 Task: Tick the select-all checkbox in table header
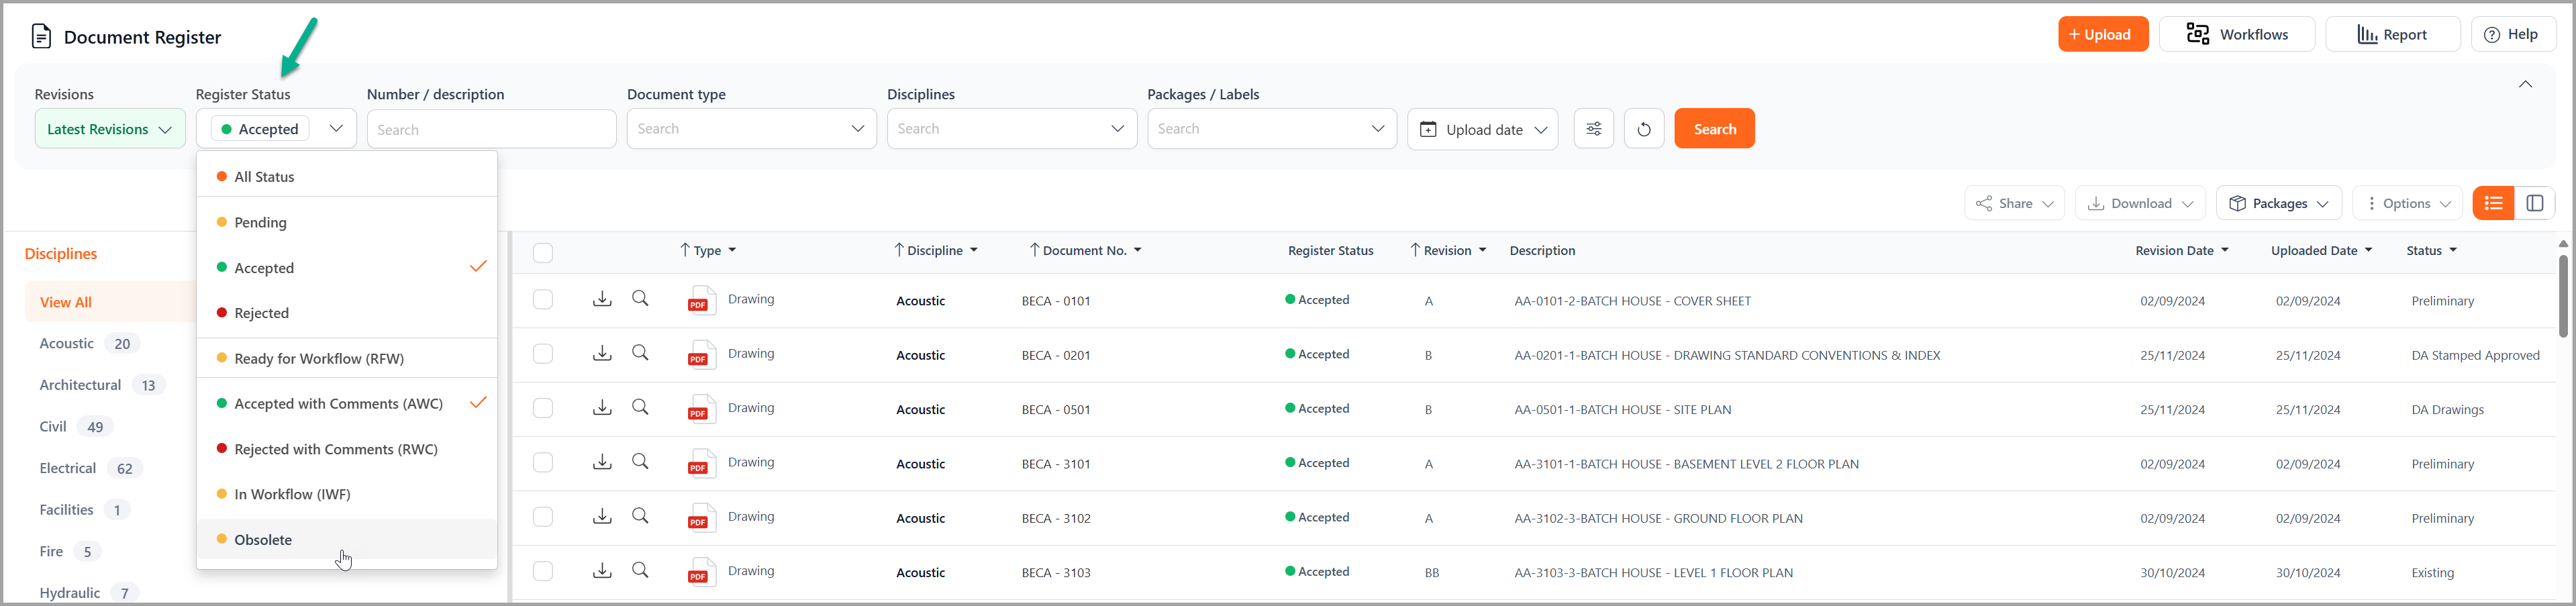tap(543, 253)
